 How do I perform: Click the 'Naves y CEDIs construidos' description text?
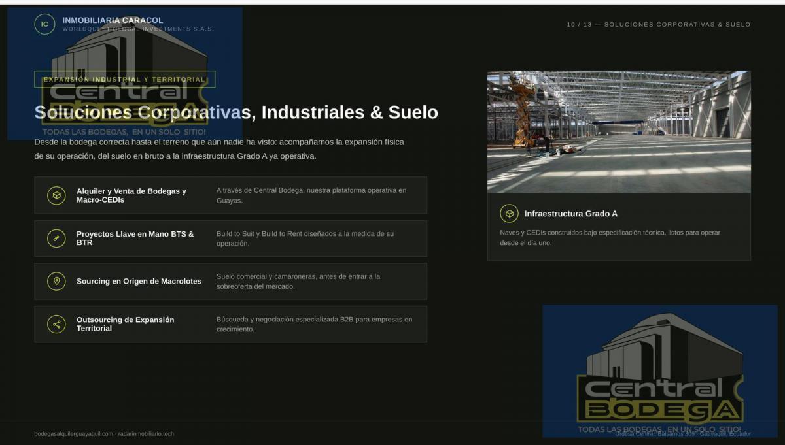610,237
